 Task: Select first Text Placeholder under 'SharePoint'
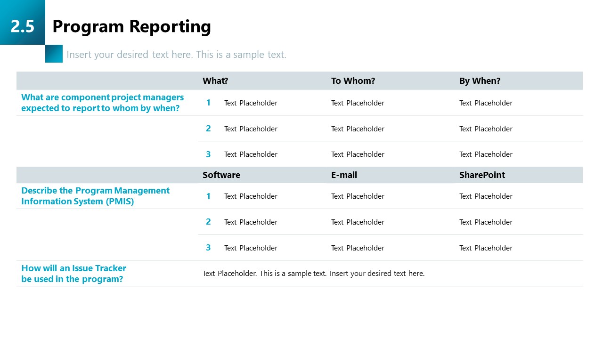[486, 196]
